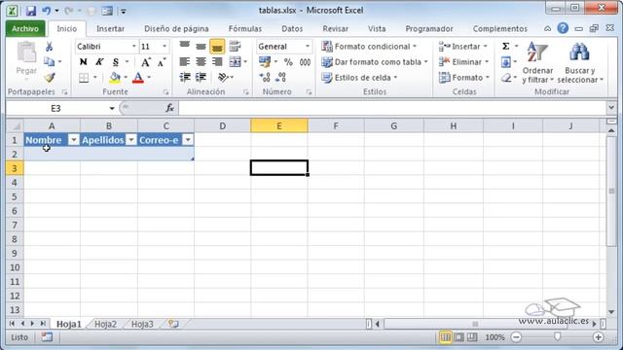623x350 pixels.
Task: Open the Name Box dropdown arrow
Action: pos(112,108)
